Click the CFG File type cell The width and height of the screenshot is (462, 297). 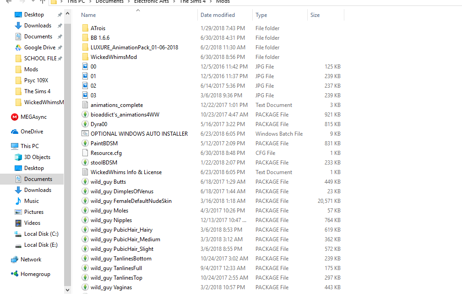(x=265, y=153)
